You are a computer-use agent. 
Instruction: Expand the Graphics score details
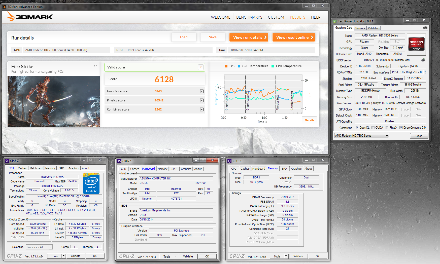(202, 91)
